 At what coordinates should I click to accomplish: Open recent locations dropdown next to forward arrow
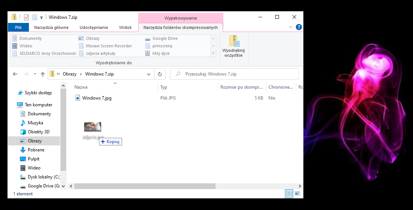point(35,74)
